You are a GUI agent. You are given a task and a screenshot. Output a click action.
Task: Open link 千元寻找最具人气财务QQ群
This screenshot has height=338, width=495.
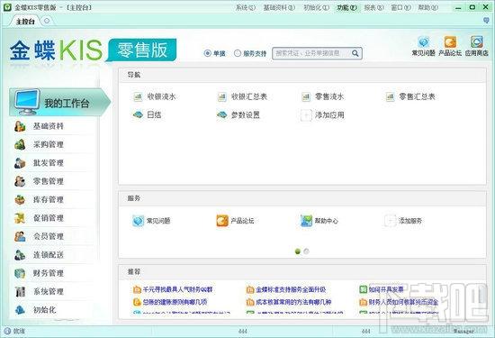point(177,289)
